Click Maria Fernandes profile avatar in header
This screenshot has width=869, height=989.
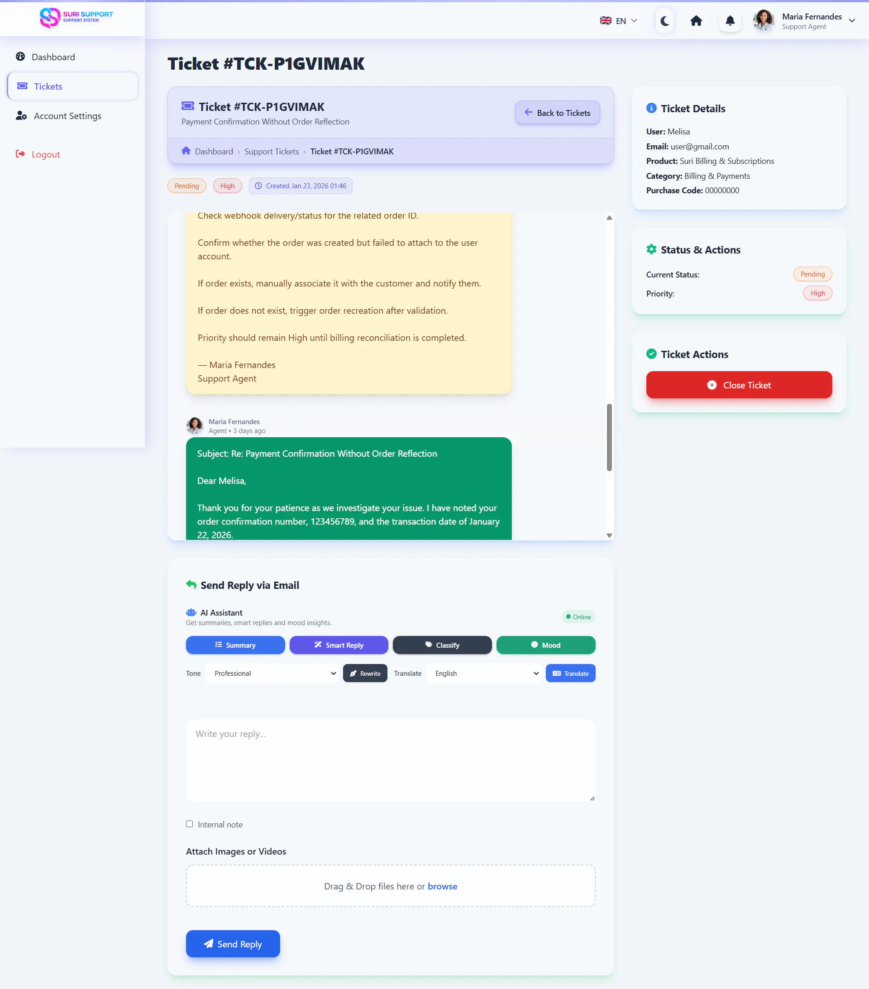pyautogui.click(x=763, y=21)
